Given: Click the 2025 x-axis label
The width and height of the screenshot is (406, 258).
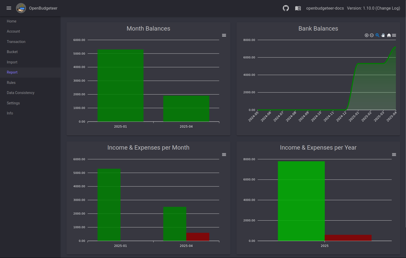Looking at the screenshot, I should (325, 246).
